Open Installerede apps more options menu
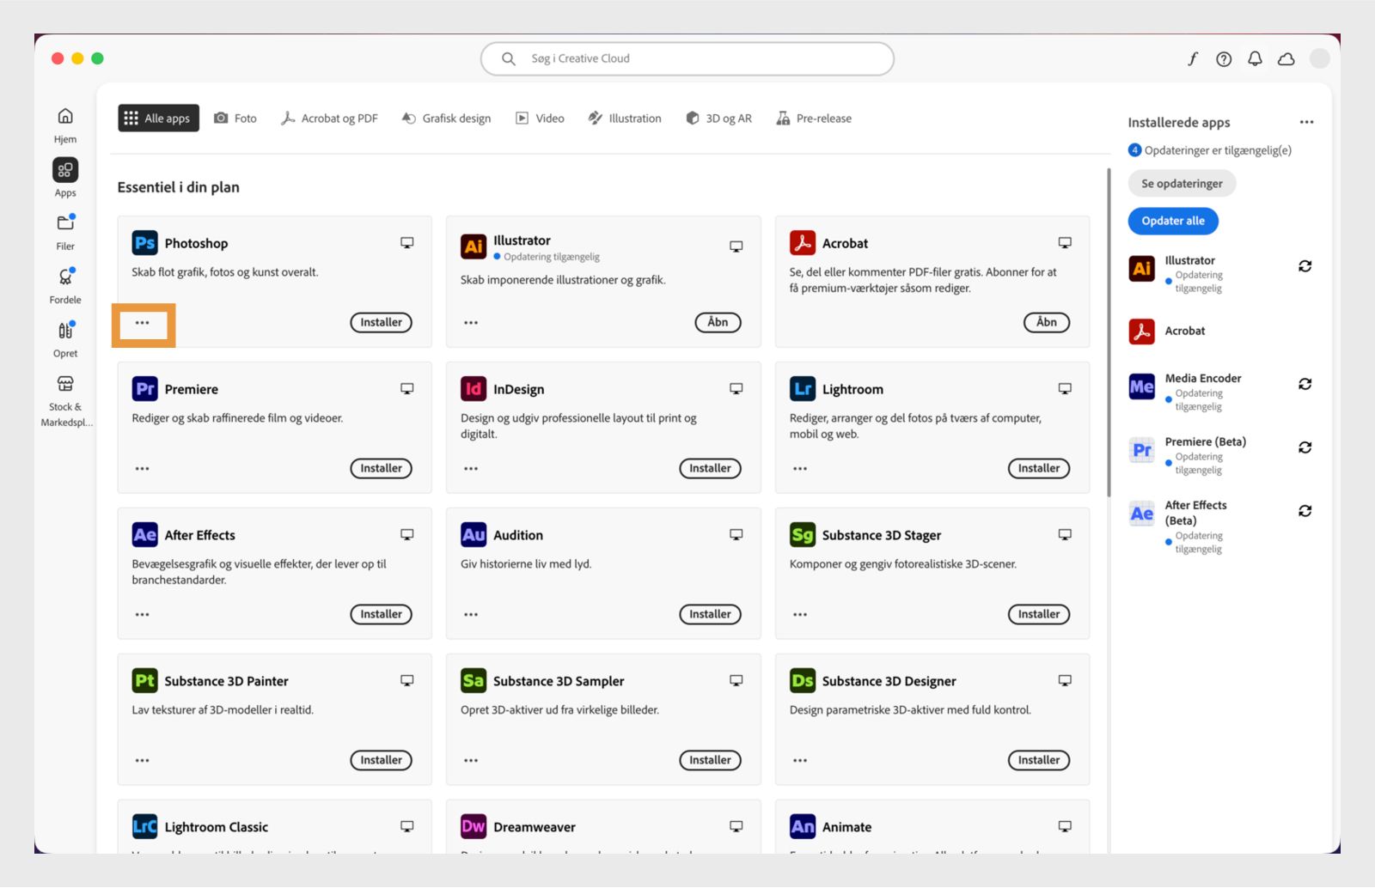The width and height of the screenshot is (1375, 888). [x=1306, y=122]
